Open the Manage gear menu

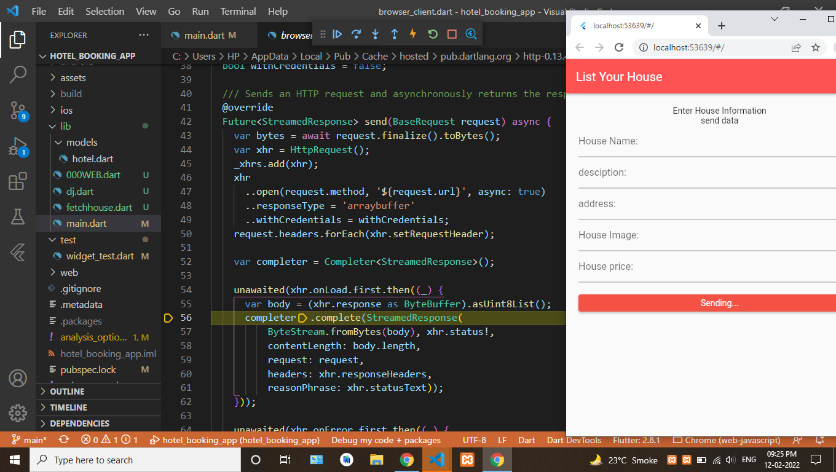tap(18, 412)
